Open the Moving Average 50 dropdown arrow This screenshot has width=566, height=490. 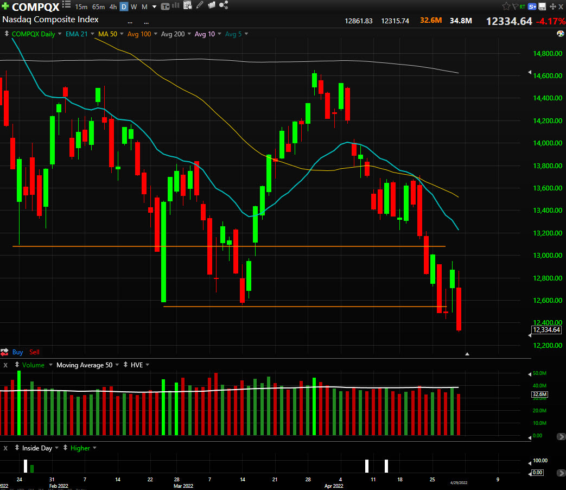[117, 365]
